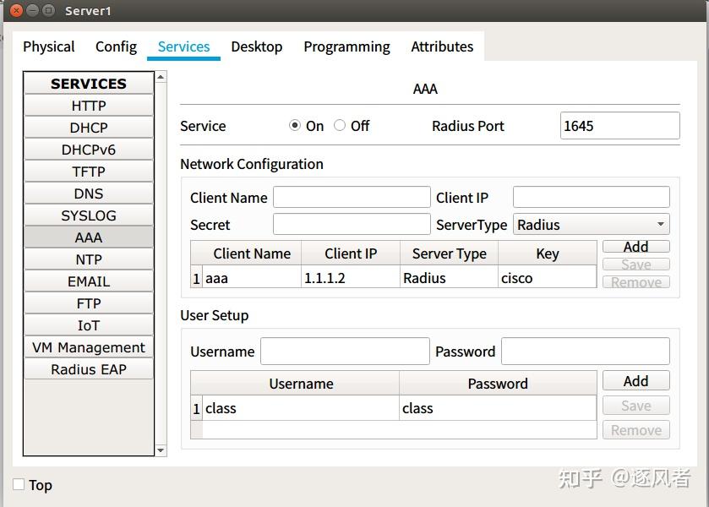This screenshot has width=709, height=507.
Task: Select the 'class' username cell
Action: coord(301,408)
